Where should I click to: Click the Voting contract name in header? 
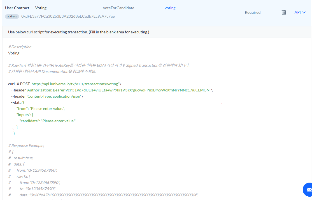click(x=41, y=8)
